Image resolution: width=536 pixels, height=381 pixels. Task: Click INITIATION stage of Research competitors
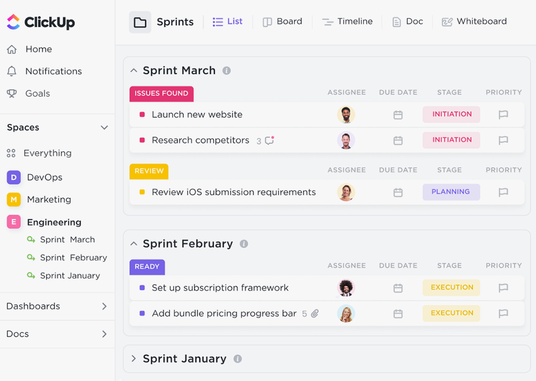[451, 140]
